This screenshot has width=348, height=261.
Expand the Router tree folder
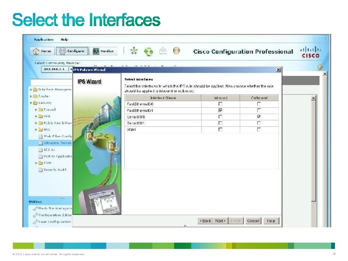(x=31, y=96)
